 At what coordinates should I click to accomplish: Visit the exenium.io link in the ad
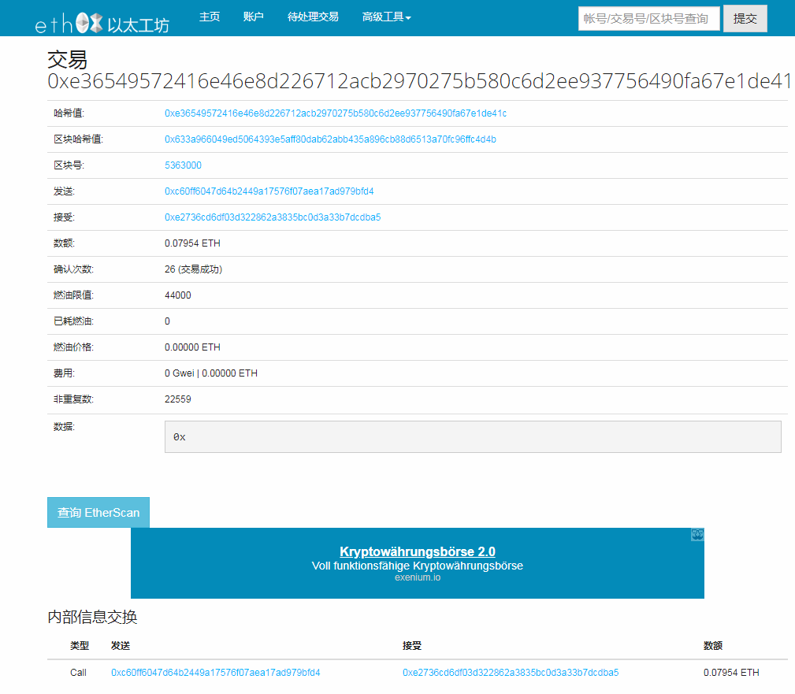tap(417, 577)
